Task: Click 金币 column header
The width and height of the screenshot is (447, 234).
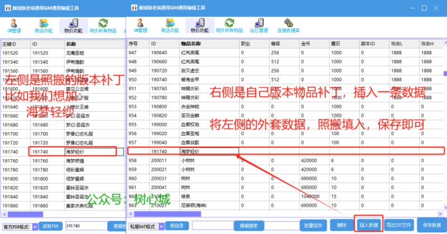Action: (314, 44)
